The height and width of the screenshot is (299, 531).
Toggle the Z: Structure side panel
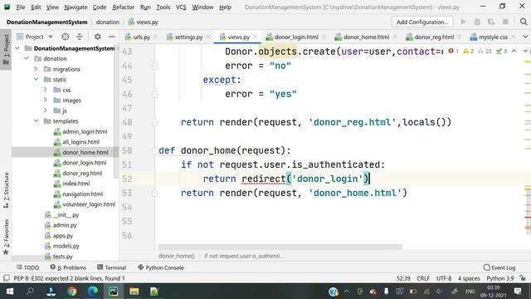click(x=6, y=190)
